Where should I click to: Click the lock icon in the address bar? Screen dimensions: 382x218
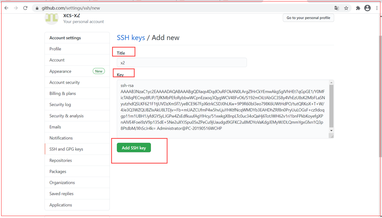pos(37,8)
